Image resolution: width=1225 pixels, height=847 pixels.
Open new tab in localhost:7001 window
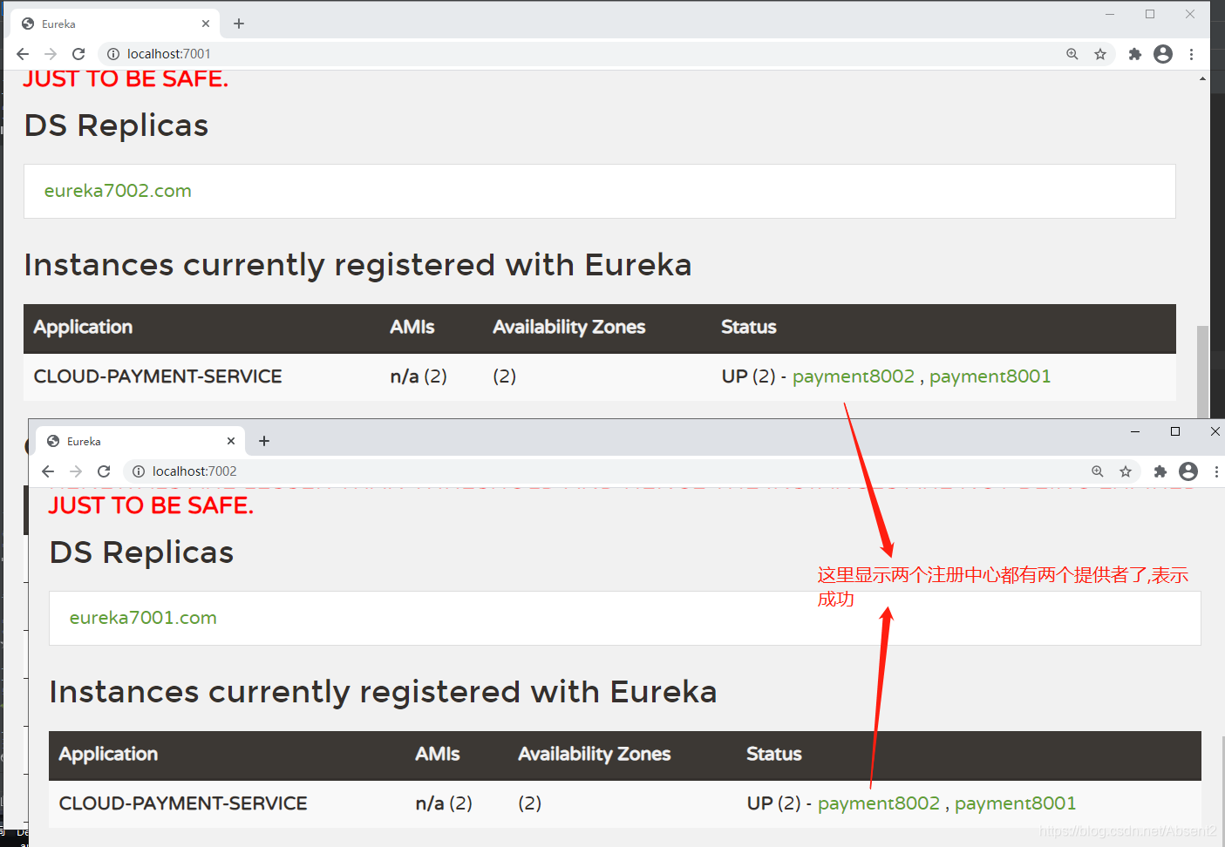[239, 24]
